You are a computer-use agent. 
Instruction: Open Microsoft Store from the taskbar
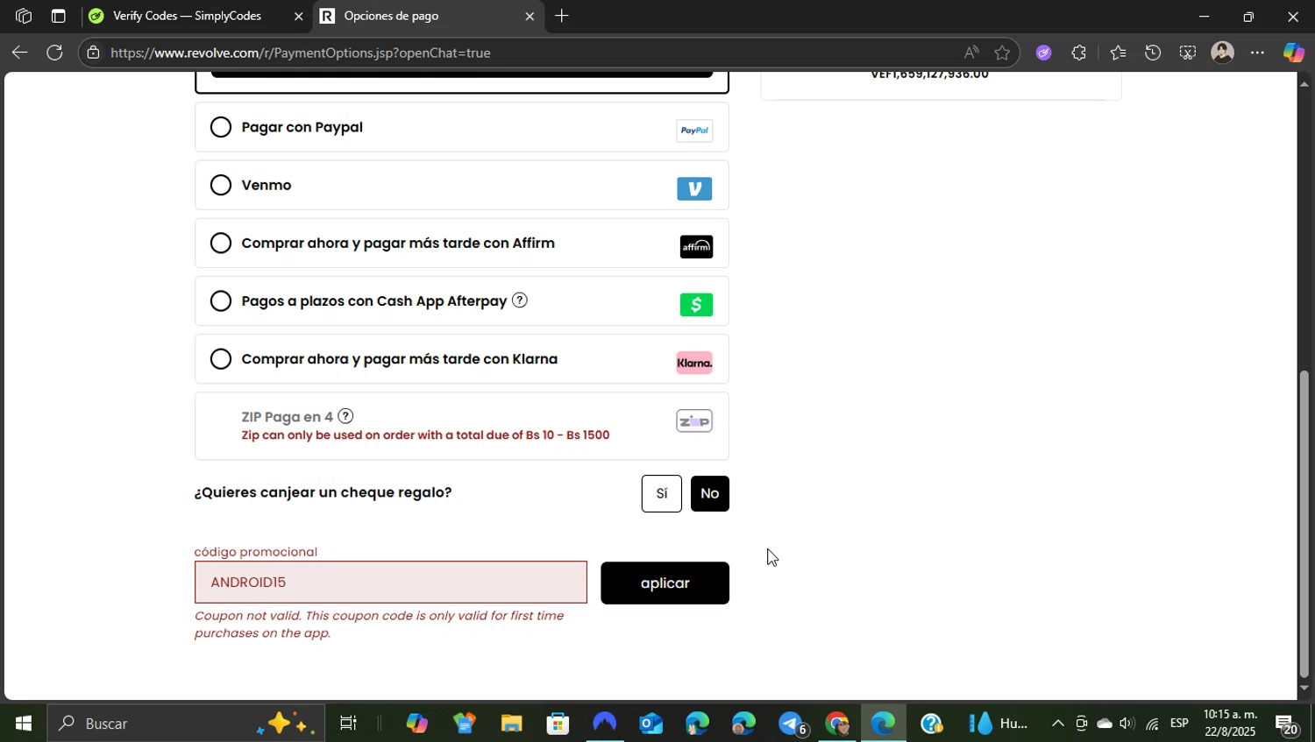tap(558, 724)
